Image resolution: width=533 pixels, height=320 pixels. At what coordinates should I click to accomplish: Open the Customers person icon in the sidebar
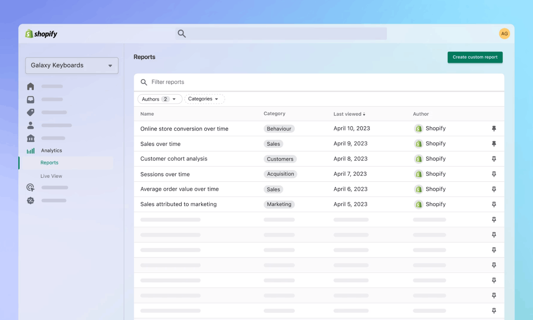point(31,125)
